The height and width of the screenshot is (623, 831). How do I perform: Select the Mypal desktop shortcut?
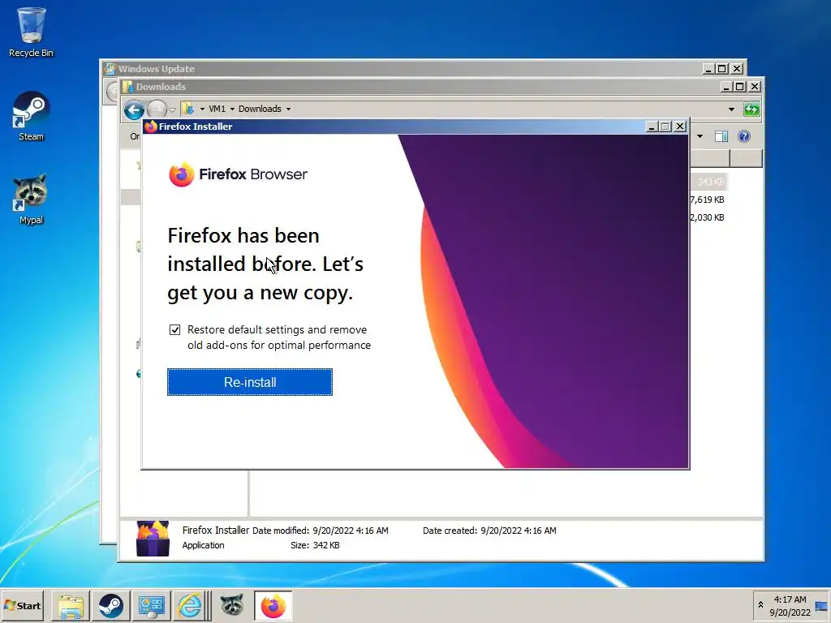click(x=31, y=200)
